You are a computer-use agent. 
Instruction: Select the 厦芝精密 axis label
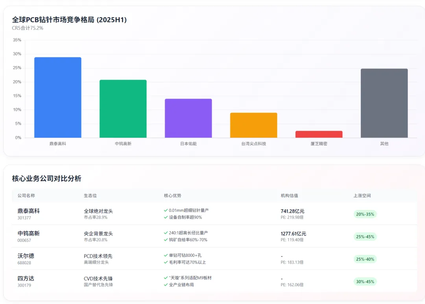click(319, 144)
